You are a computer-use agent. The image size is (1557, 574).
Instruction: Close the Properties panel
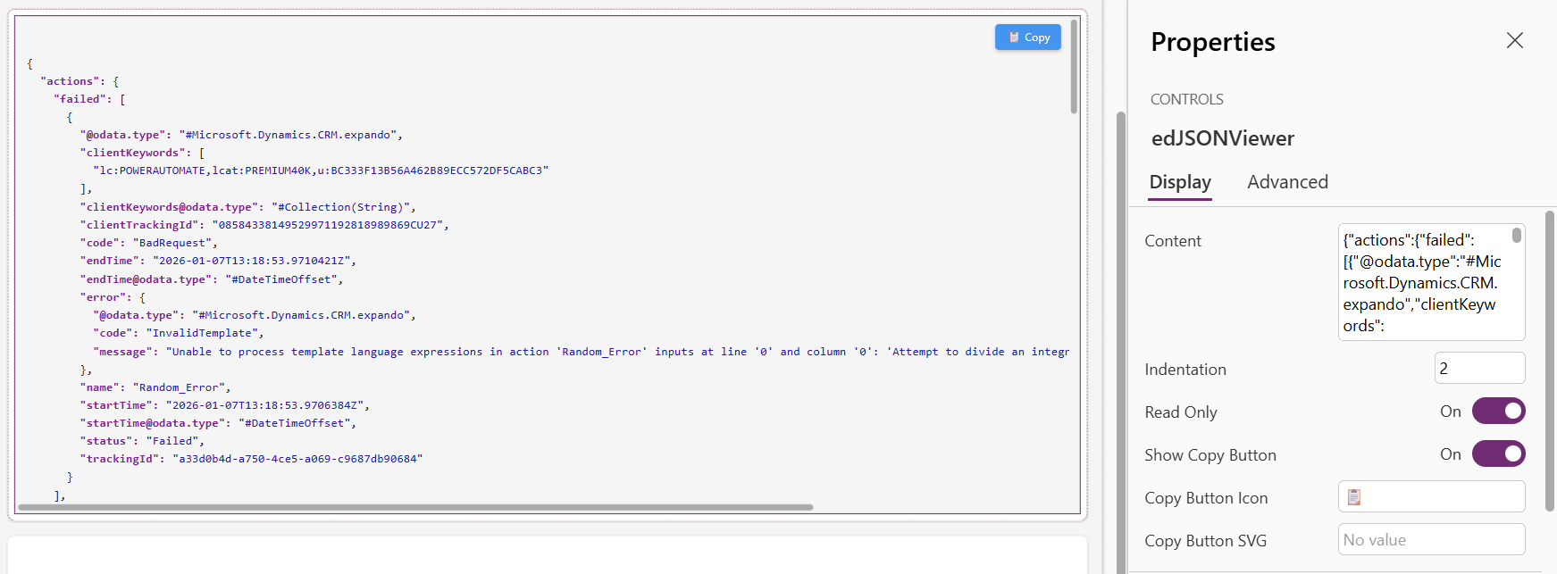click(1514, 40)
